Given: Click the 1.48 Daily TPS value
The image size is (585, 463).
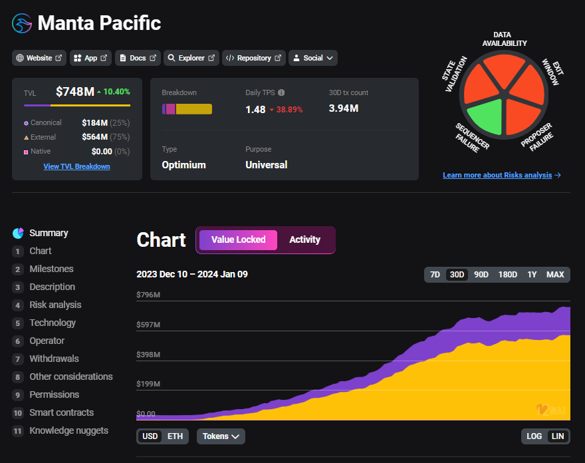Looking at the screenshot, I should point(255,109).
